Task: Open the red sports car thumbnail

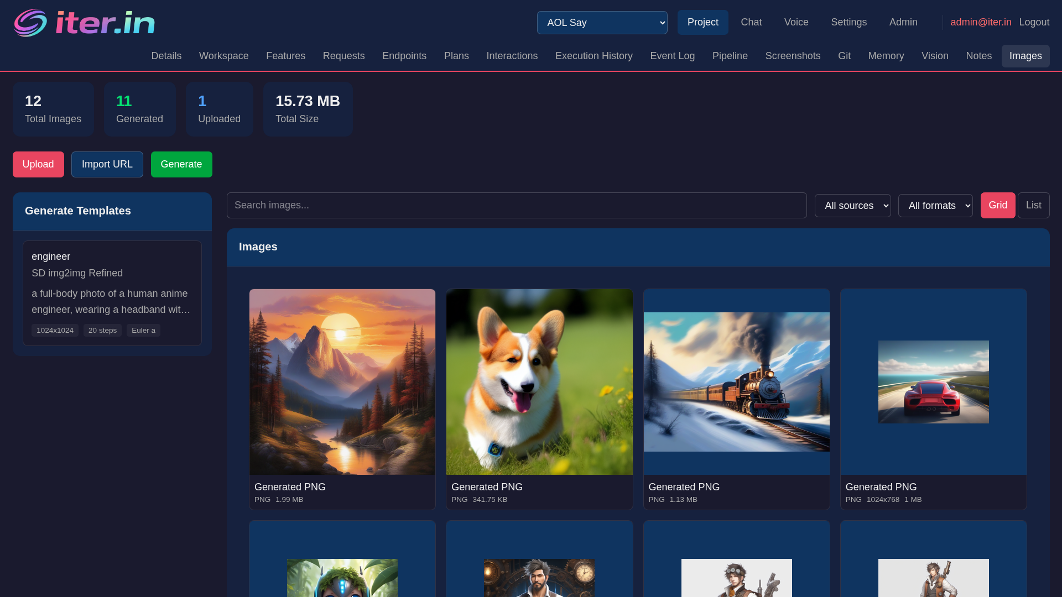Action: point(933,381)
